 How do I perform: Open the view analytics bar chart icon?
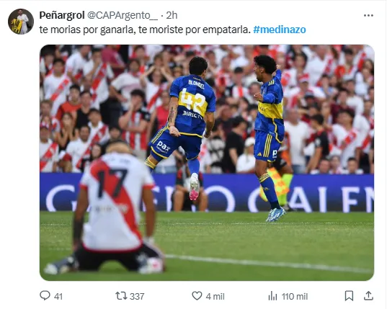[x=272, y=296]
